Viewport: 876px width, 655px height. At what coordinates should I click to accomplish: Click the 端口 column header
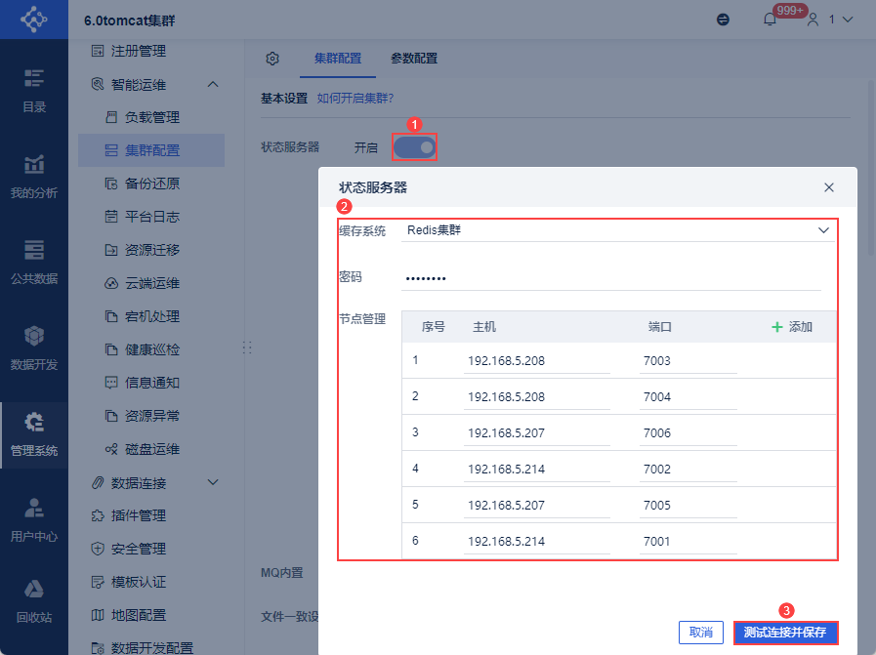(x=660, y=327)
